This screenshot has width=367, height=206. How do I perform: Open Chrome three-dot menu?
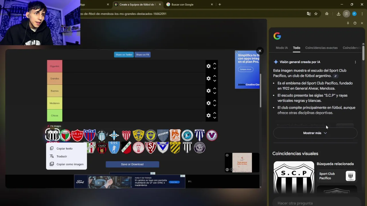pyautogui.click(x=362, y=14)
